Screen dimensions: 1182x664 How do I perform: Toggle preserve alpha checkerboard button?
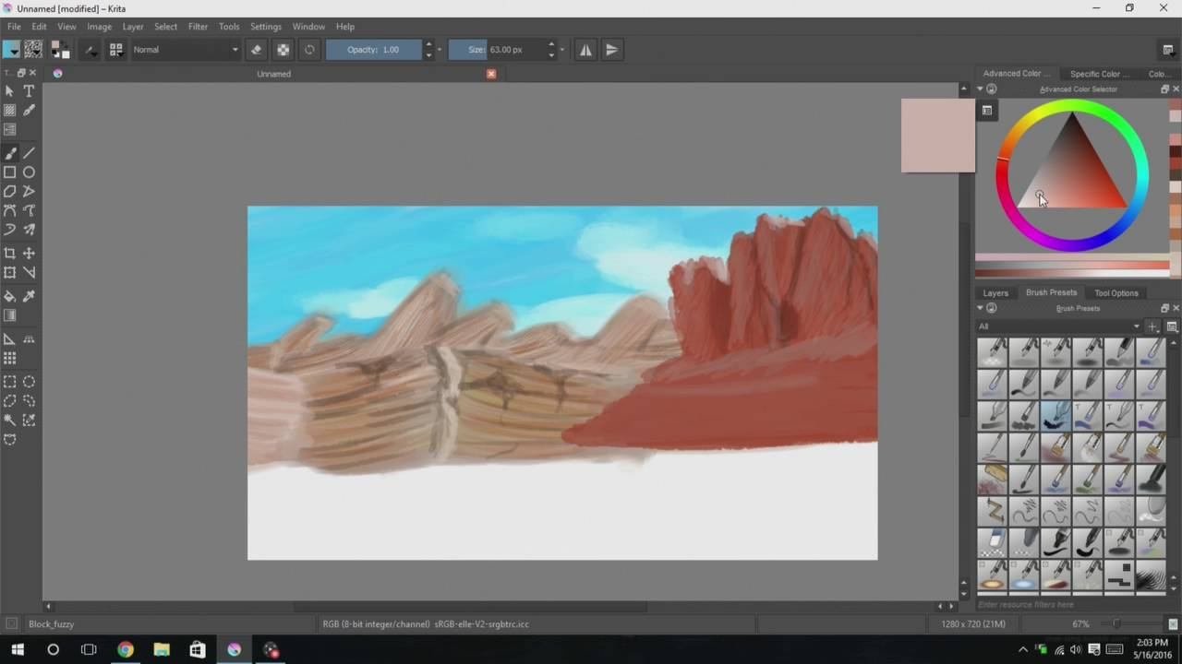[x=283, y=50]
